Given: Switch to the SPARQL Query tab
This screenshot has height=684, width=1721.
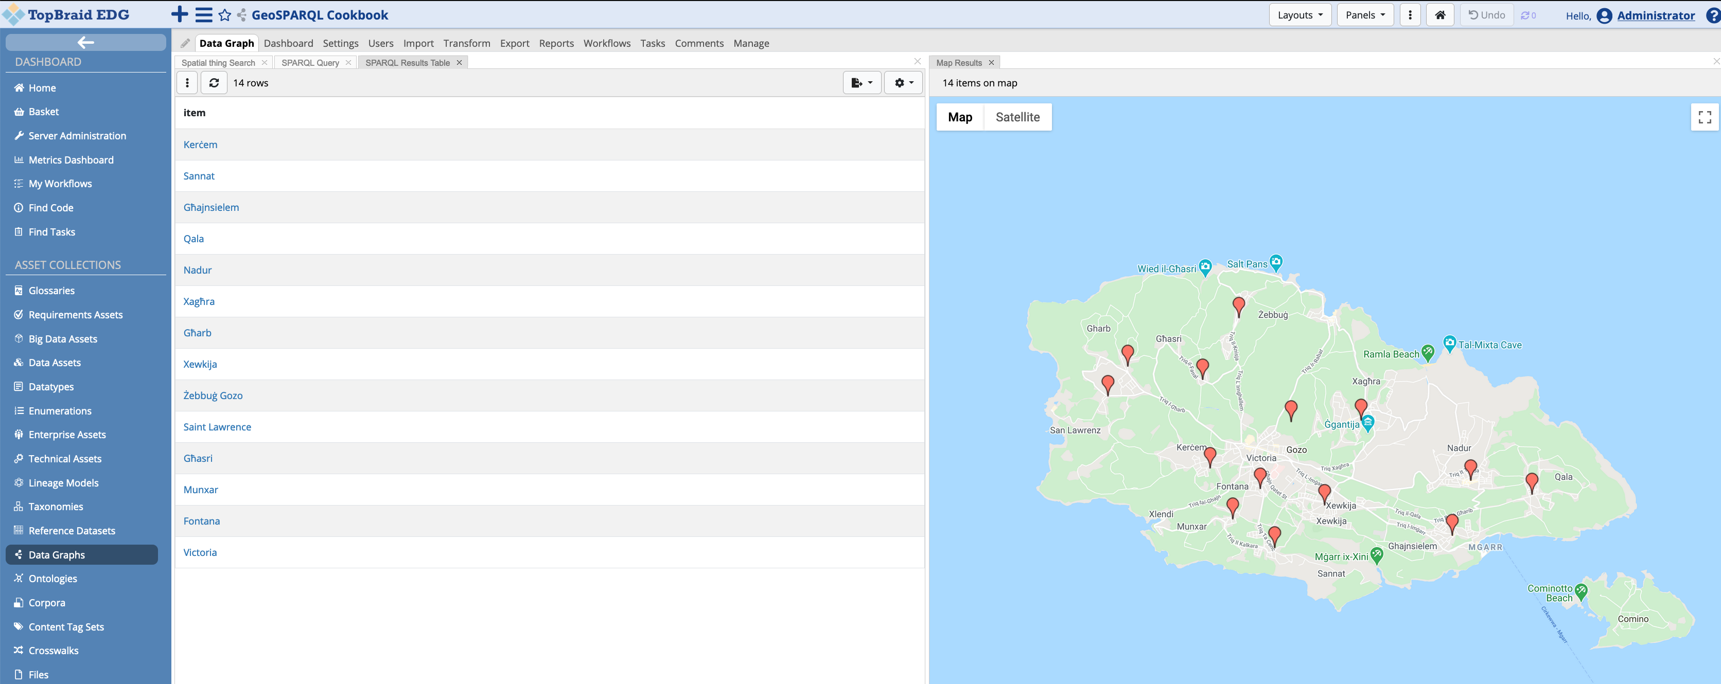Looking at the screenshot, I should 310,63.
